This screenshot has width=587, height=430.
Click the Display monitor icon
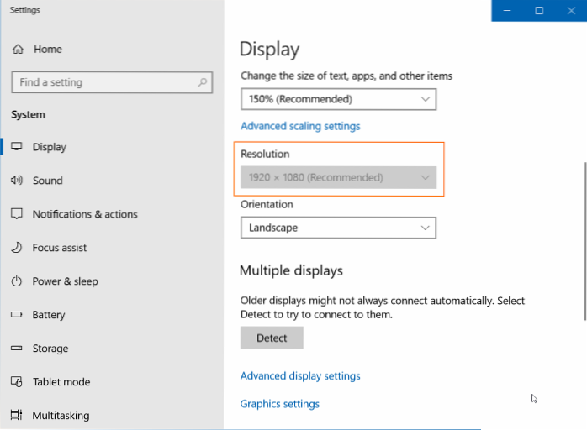point(16,147)
